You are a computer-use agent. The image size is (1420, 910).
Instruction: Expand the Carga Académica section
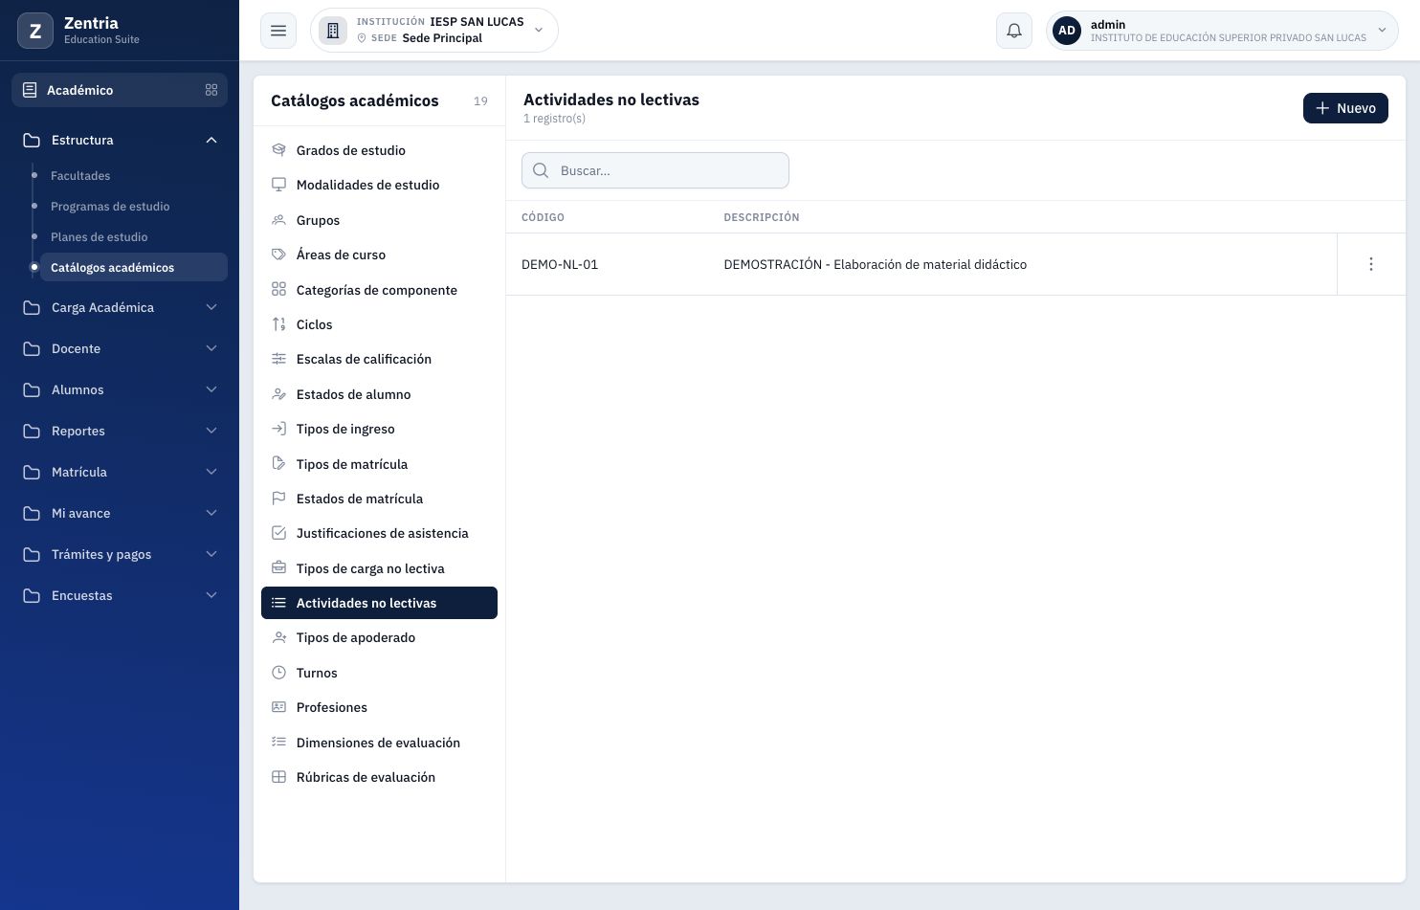tap(120, 307)
